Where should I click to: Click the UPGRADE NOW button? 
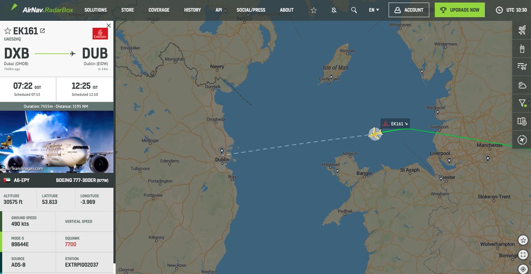coord(459,10)
